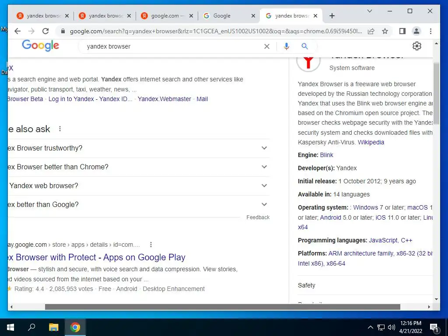Open the volume control in tray
Viewport: 448px width, 336px height.
point(392,327)
